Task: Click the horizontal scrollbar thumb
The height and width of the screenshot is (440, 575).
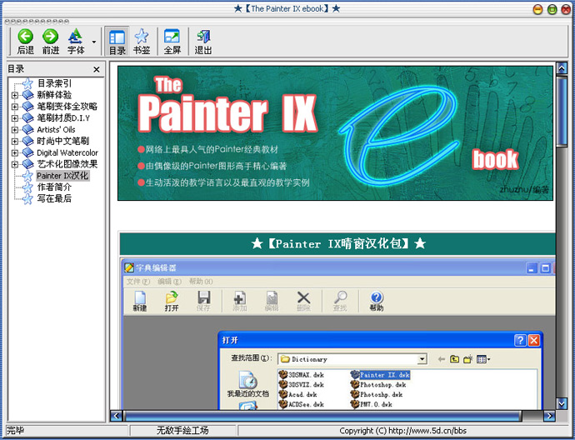Action: [322, 416]
